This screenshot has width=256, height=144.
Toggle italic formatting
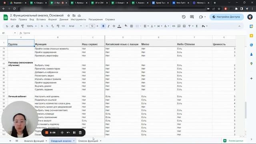(108, 26)
